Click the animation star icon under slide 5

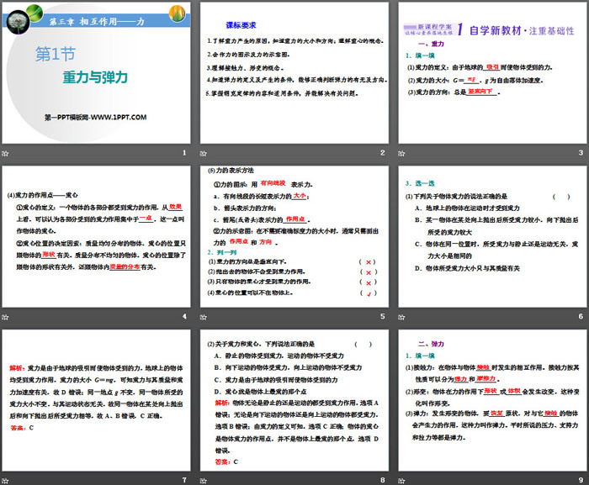click(x=204, y=316)
